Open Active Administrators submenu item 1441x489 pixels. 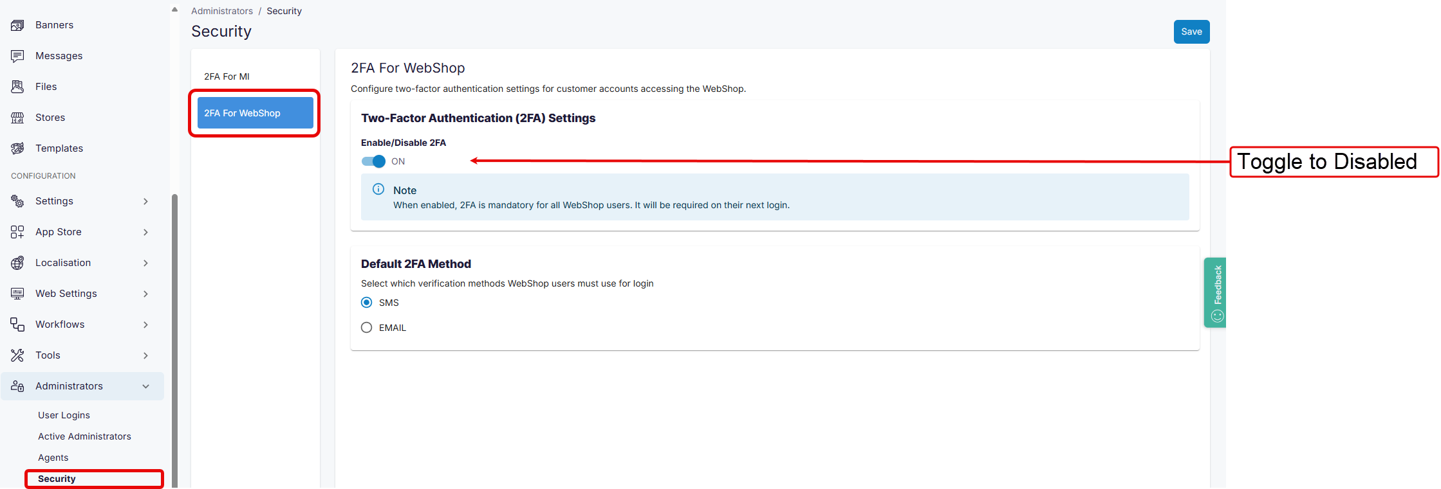(84, 436)
